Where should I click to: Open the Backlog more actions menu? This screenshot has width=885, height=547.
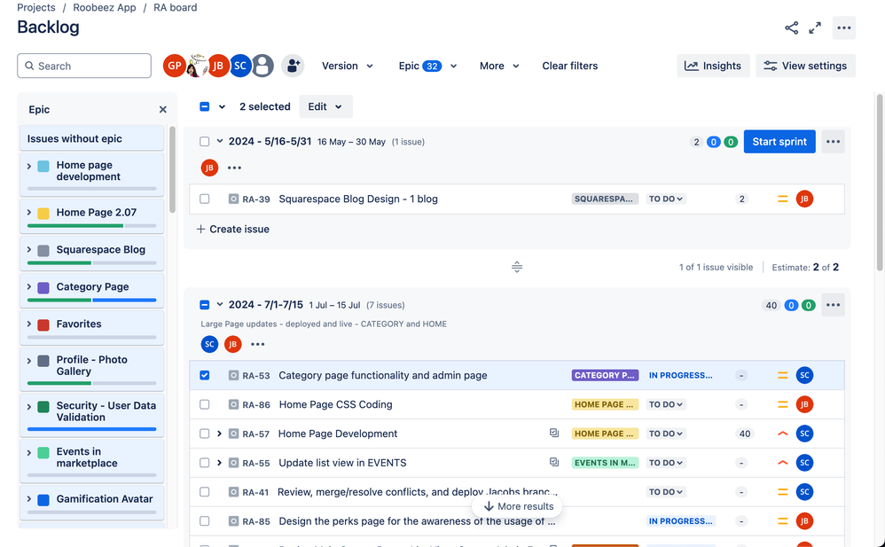click(x=844, y=27)
